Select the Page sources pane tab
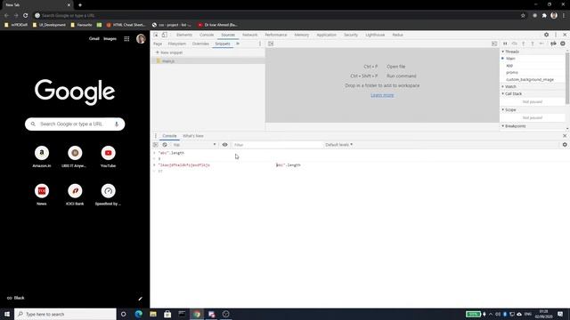 (x=158, y=44)
